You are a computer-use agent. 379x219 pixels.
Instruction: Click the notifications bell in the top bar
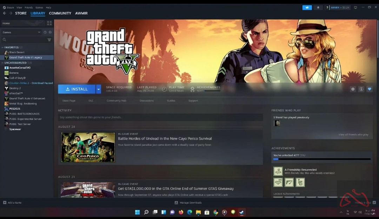[318, 7]
